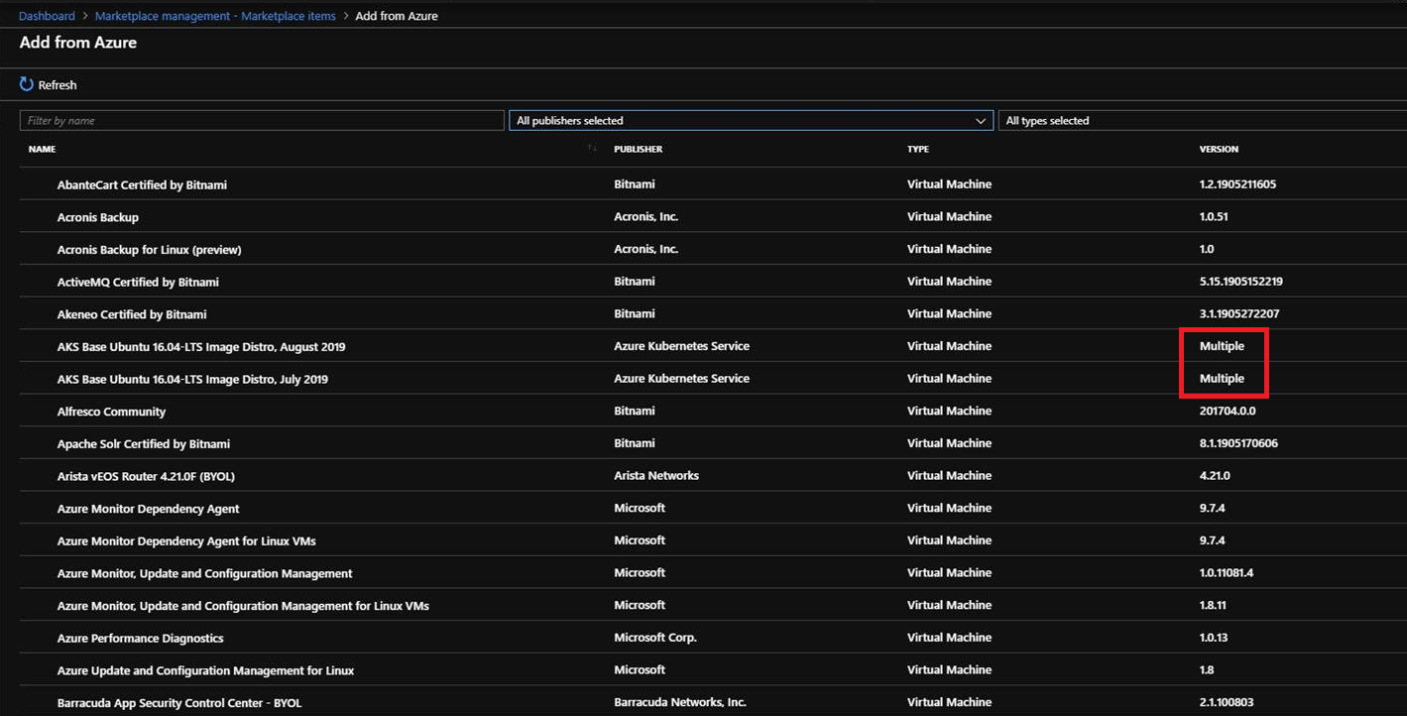Open AbanteCart Certified by Bitnami entry
The image size is (1407, 716).
coord(142,184)
